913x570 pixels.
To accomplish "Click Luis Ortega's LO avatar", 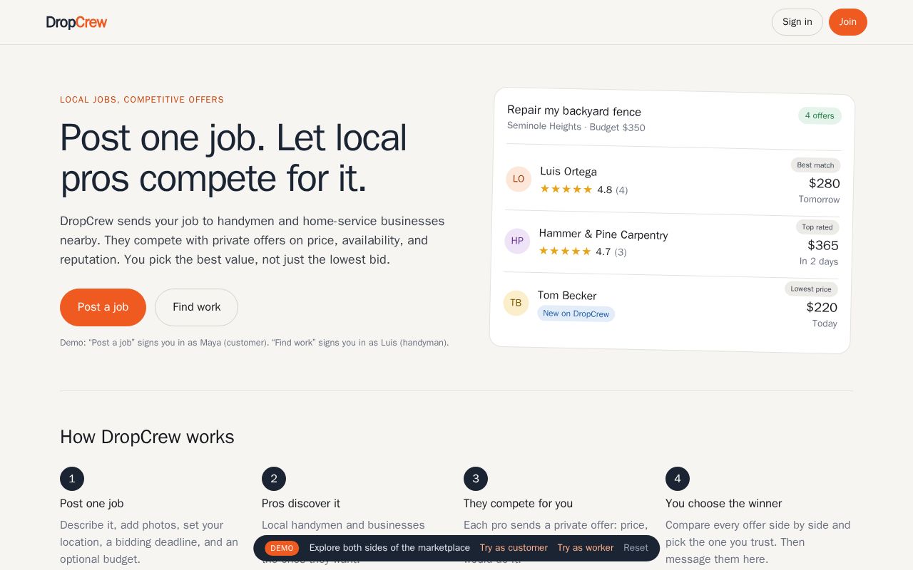I will (x=519, y=179).
